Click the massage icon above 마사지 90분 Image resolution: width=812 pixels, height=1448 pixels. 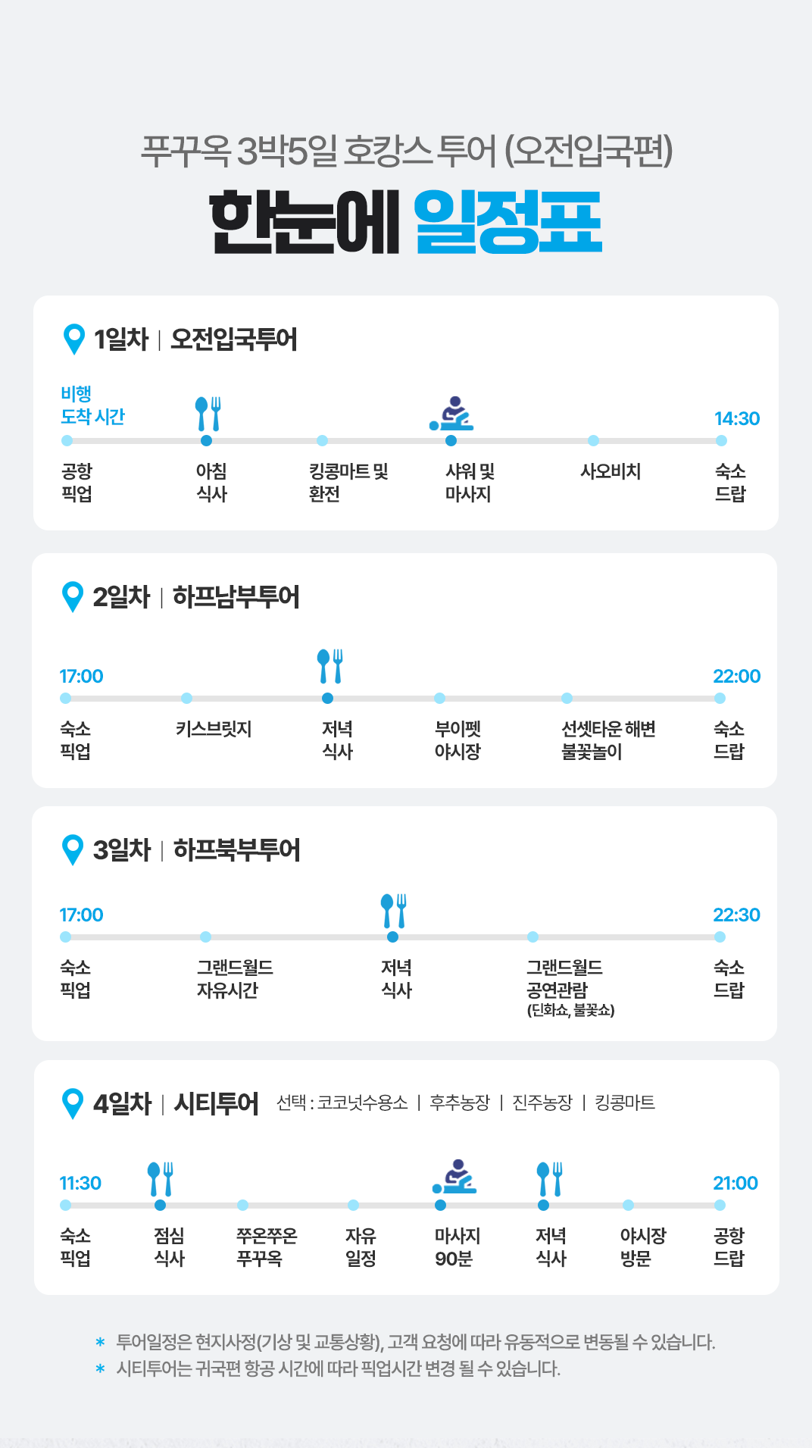tap(454, 1177)
